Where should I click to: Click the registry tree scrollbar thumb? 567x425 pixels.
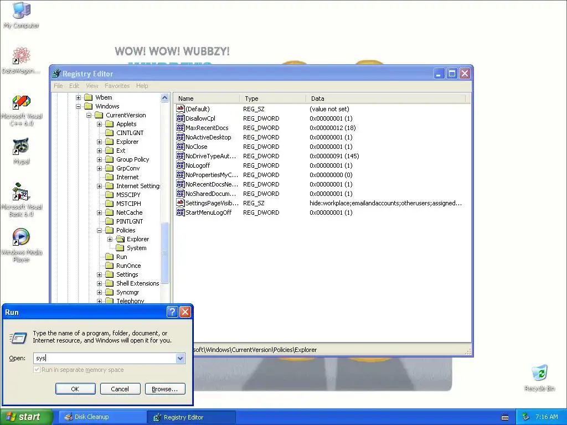pos(165,253)
